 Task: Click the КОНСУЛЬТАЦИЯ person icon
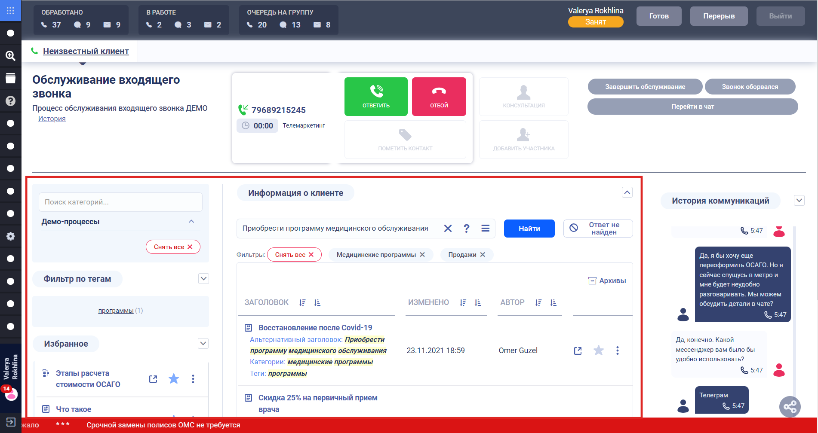pyautogui.click(x=523, y=92)
